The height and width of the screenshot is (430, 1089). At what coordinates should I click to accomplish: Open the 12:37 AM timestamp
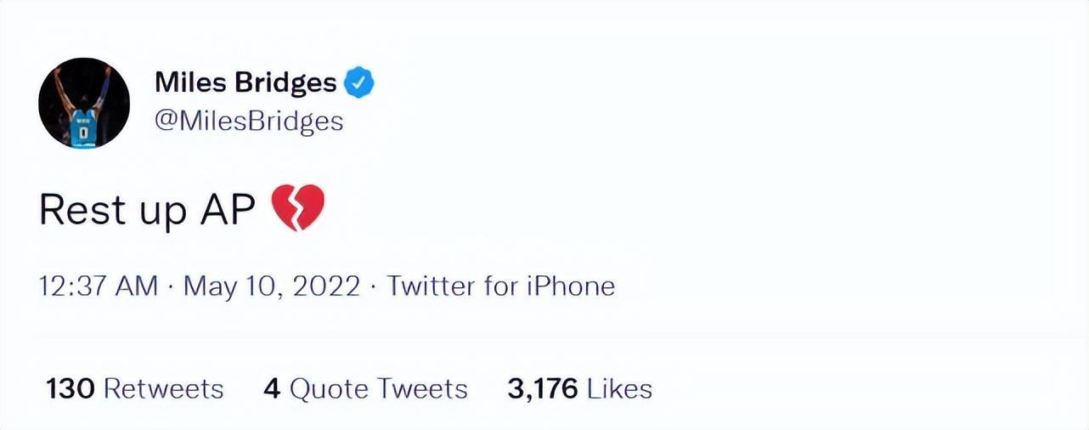99,286
